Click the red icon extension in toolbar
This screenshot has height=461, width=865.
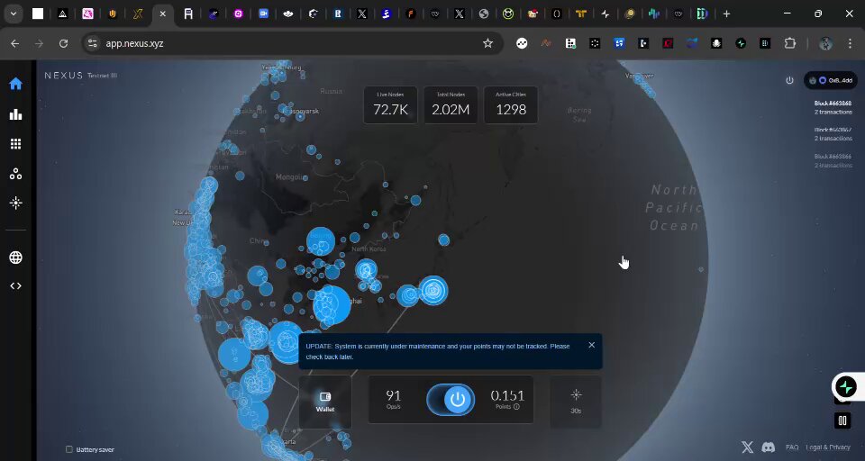(668, 43)
